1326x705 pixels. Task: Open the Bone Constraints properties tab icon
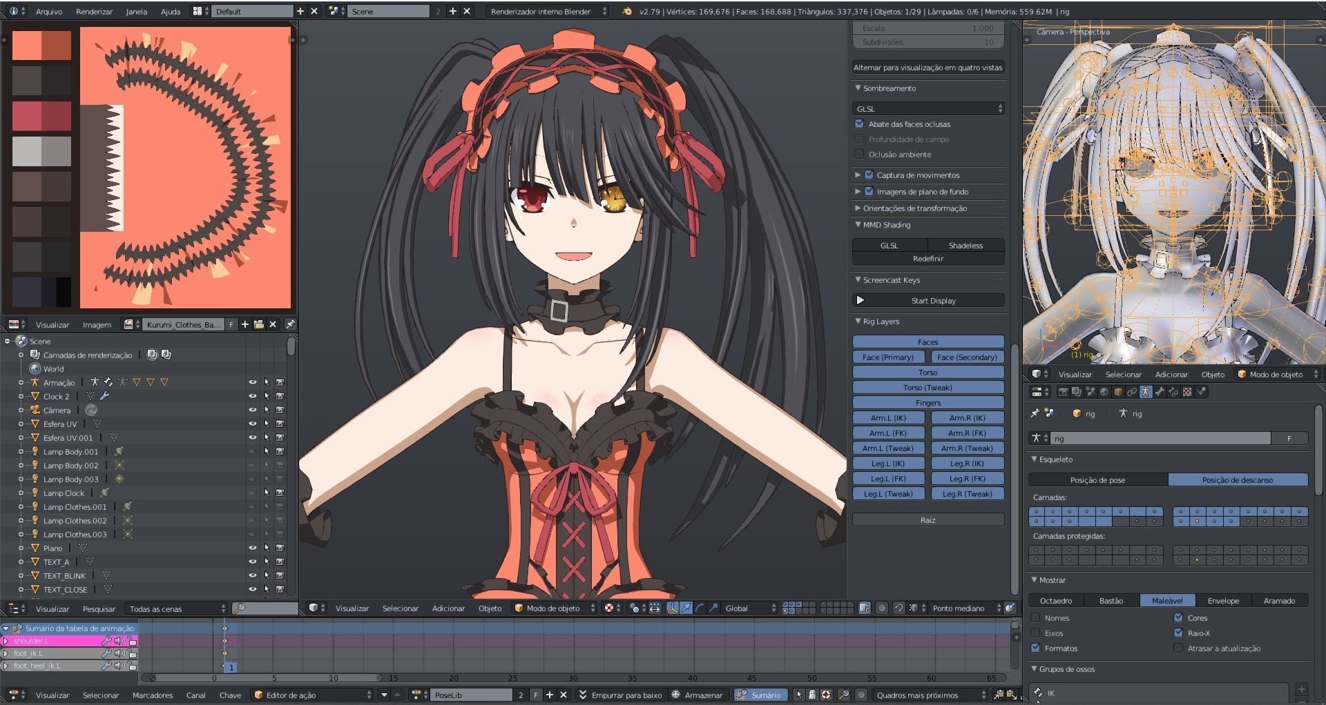[x=1173, y=392]
